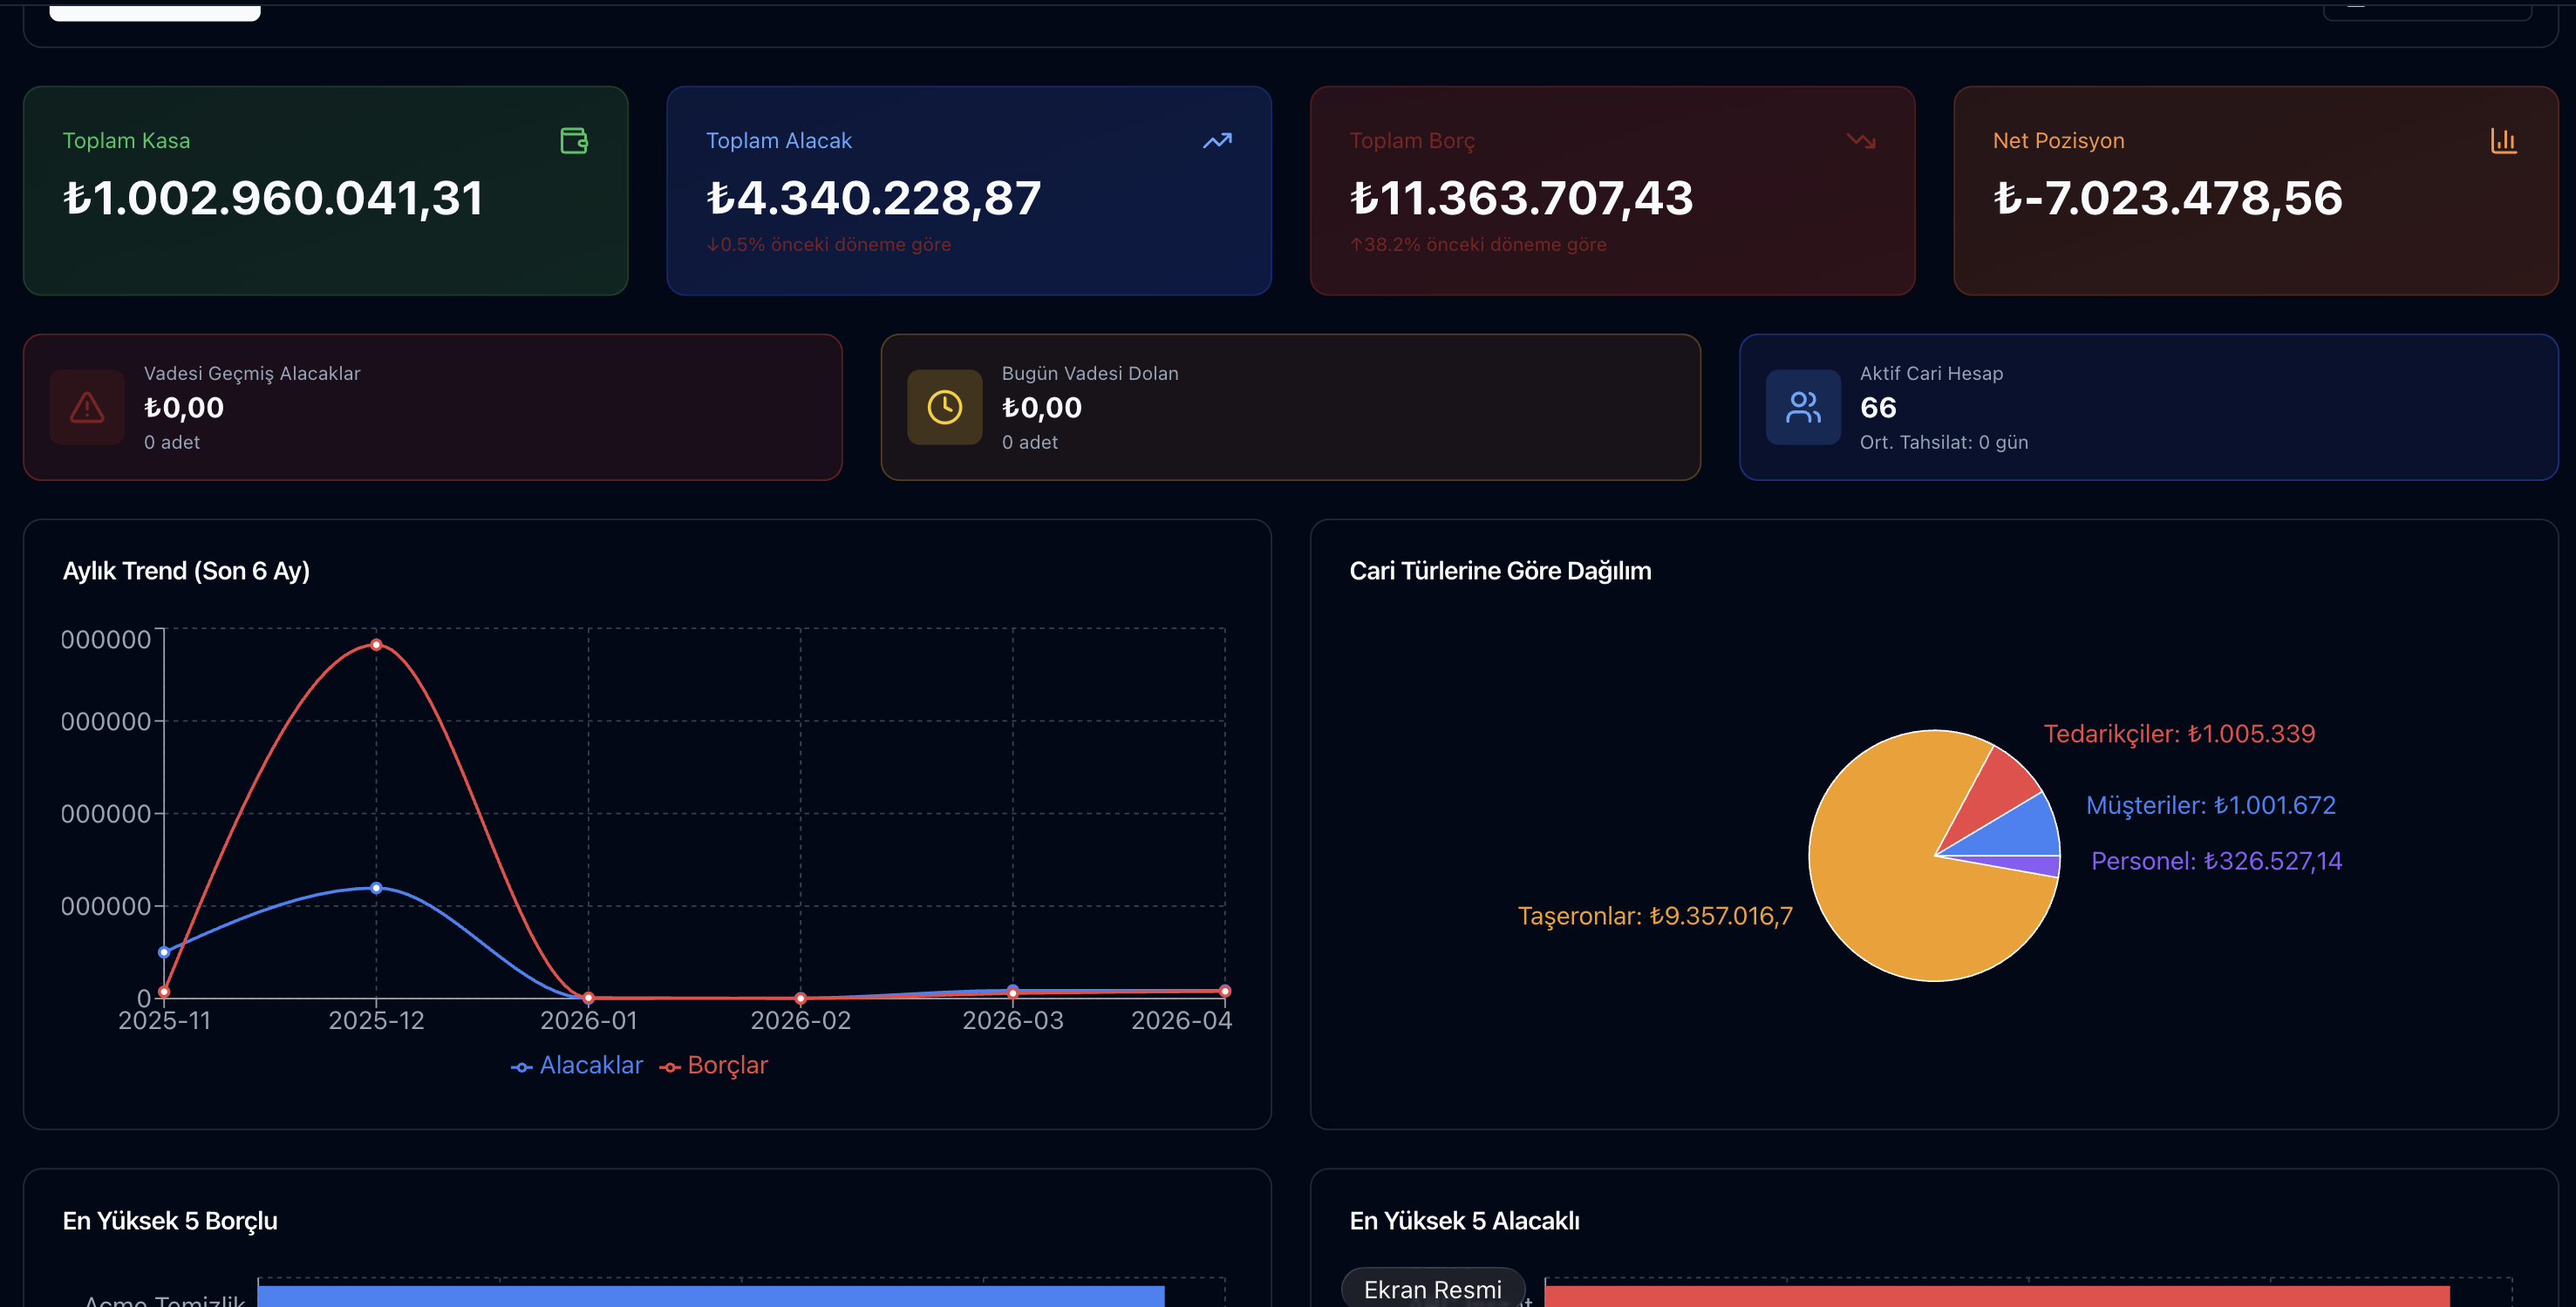The height and width of the screenshot is (1307, 2576).
Task: Click the '↓0.5% önceki döneme göre' text
Action: tap(829, 245)
